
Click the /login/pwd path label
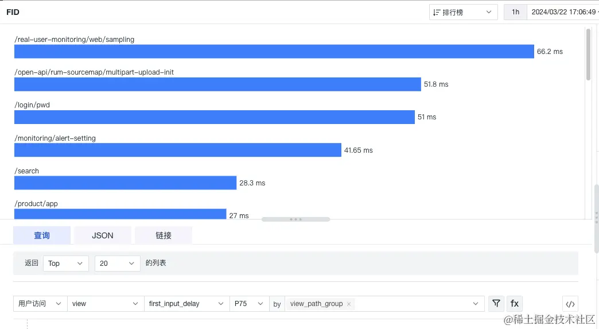coord(32,105)
